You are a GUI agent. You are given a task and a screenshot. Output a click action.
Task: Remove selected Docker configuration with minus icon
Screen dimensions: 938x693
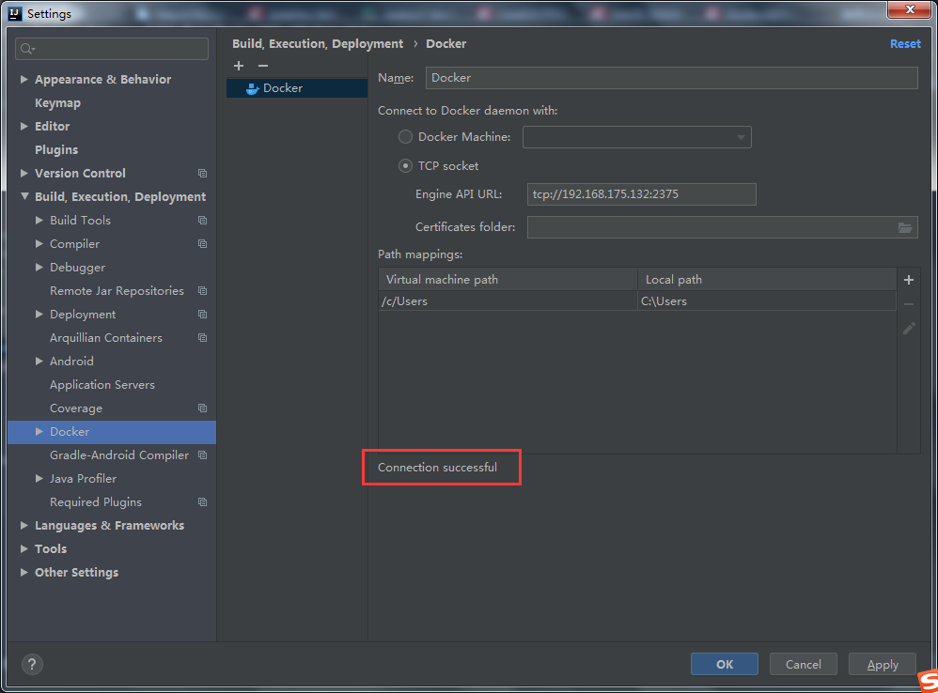coord(262,66)
